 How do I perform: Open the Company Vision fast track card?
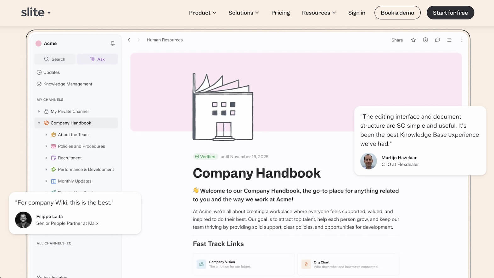pos(244,264)
